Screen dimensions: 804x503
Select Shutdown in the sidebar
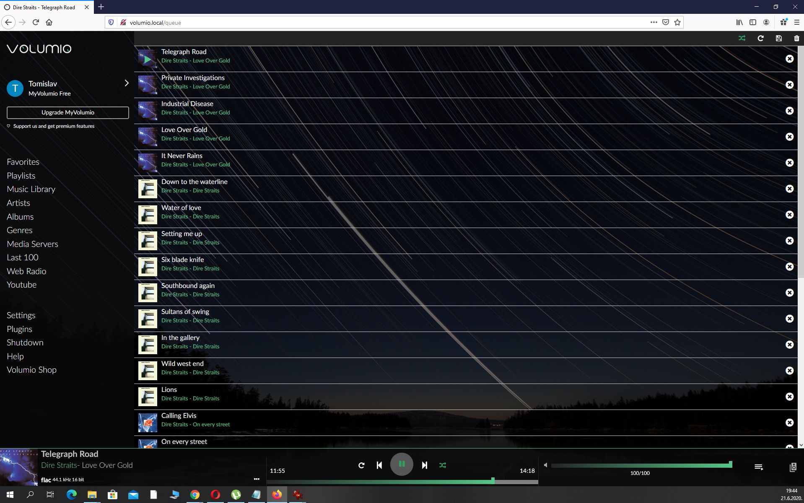coord(25,342)
